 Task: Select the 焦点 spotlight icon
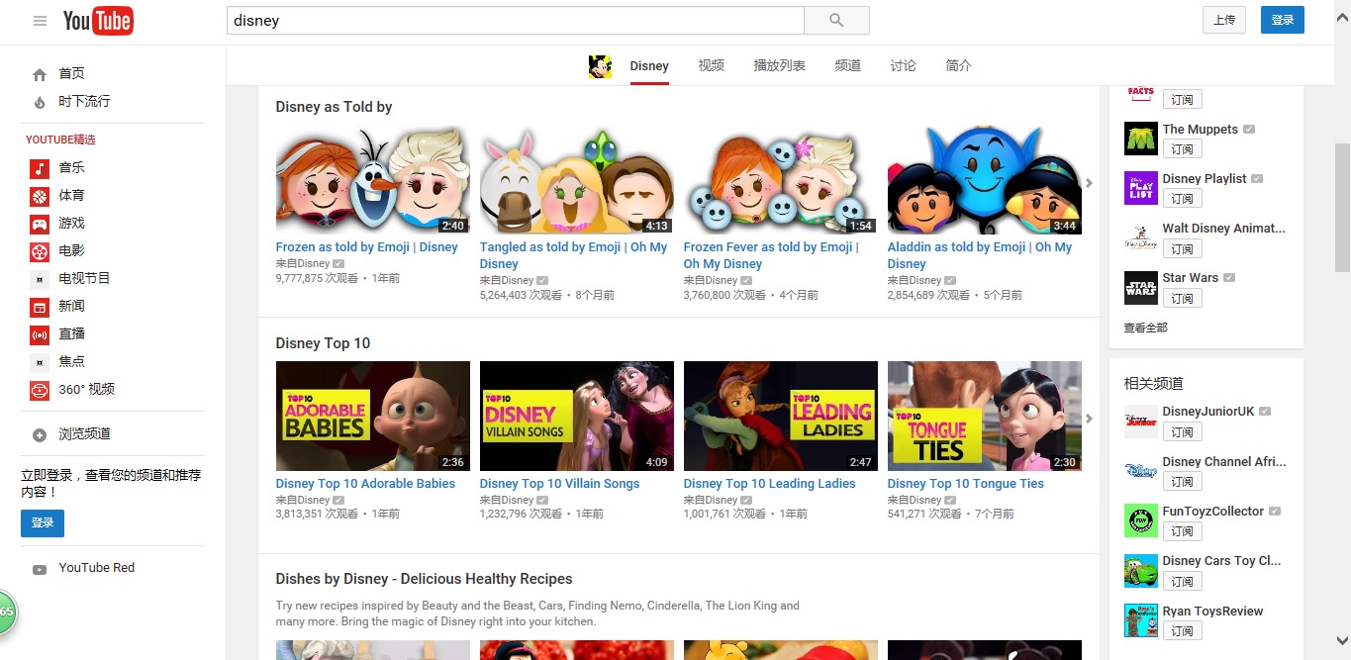coord(40,362)
